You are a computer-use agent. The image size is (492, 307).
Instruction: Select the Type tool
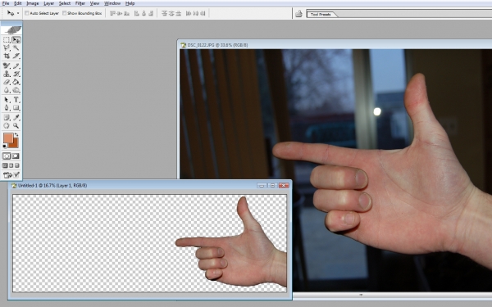tap(16, 100)
